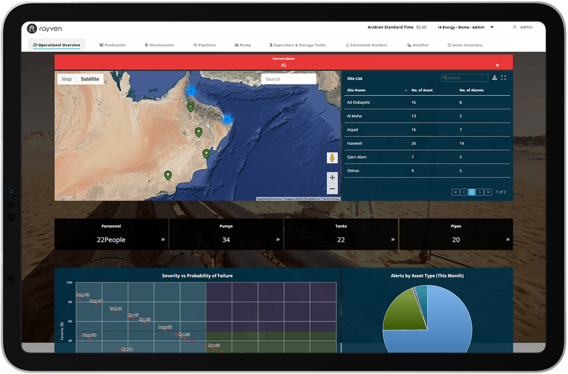Click the Rayven logo
Image resolution: width=568 pixels, height=374 pixels.
[x=44, y=28]
